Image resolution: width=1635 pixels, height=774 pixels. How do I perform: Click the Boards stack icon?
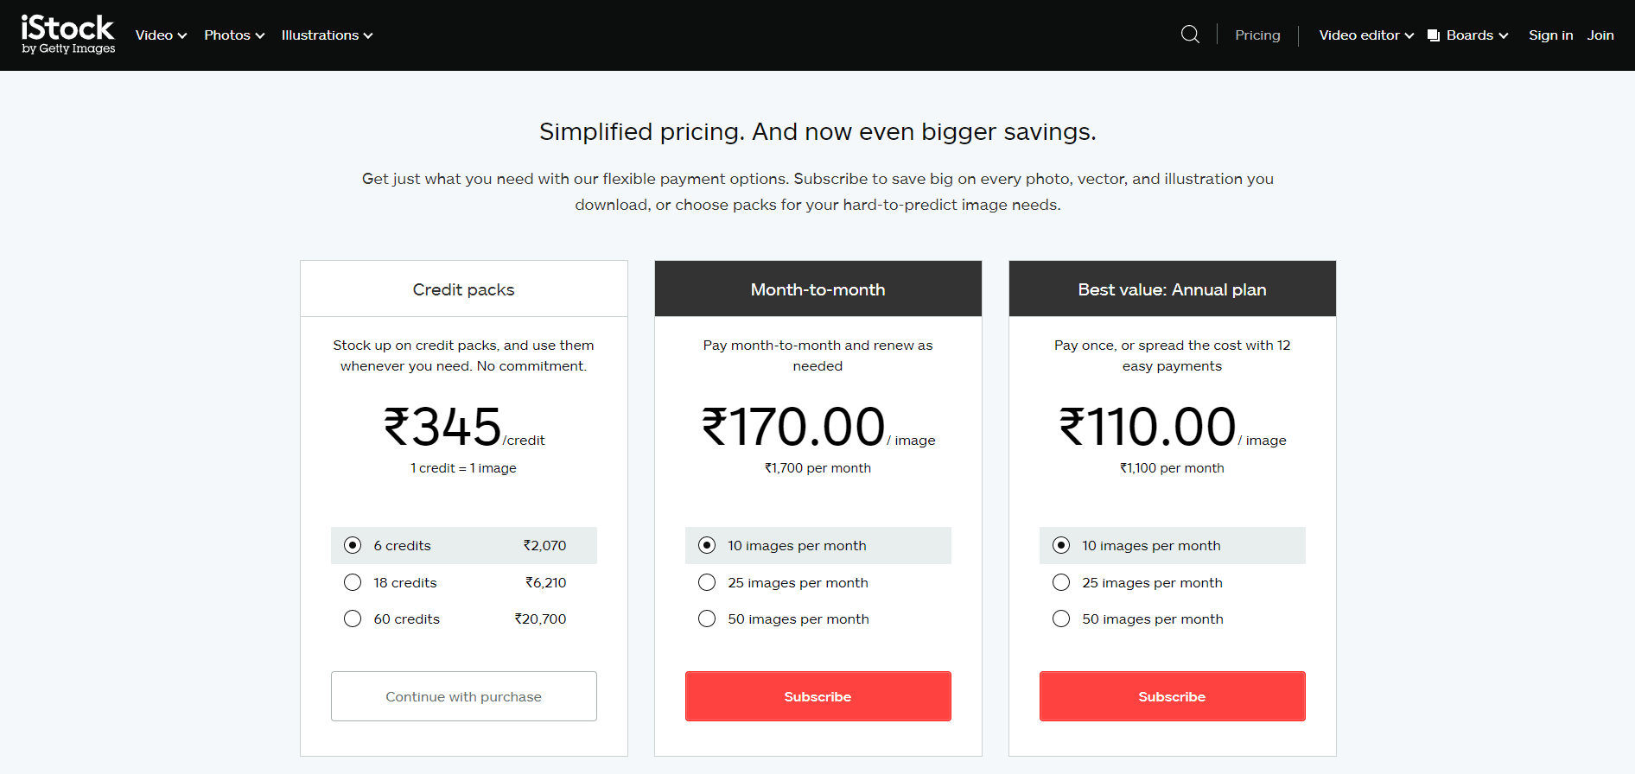[1434, 35]
